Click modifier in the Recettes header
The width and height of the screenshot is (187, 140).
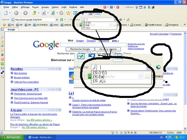click(x=52, y=69)
